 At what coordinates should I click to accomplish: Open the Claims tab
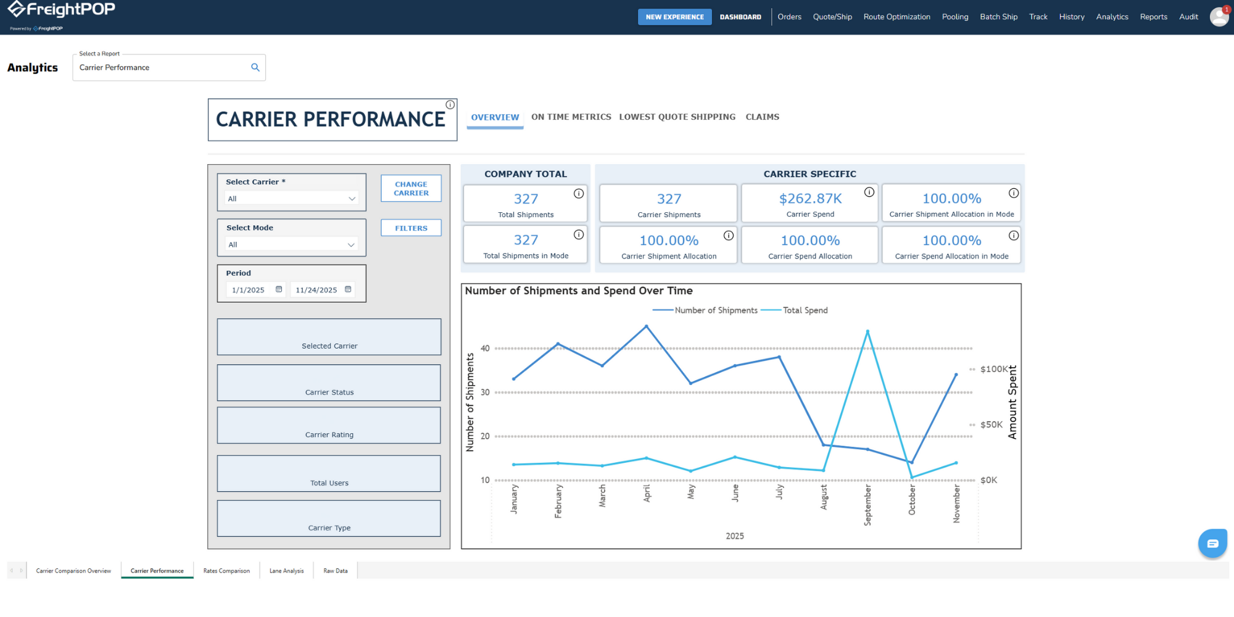[763, 117]
